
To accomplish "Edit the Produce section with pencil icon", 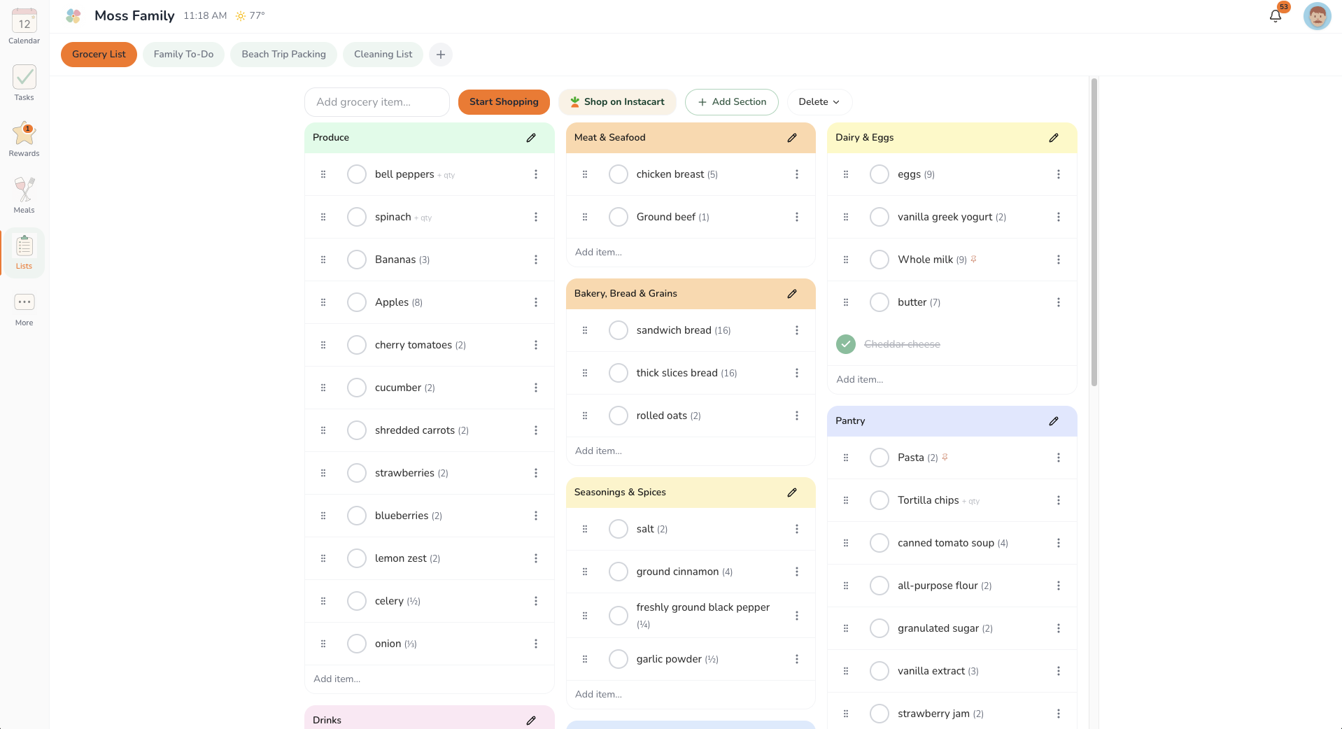I will (x=531, y=138).
